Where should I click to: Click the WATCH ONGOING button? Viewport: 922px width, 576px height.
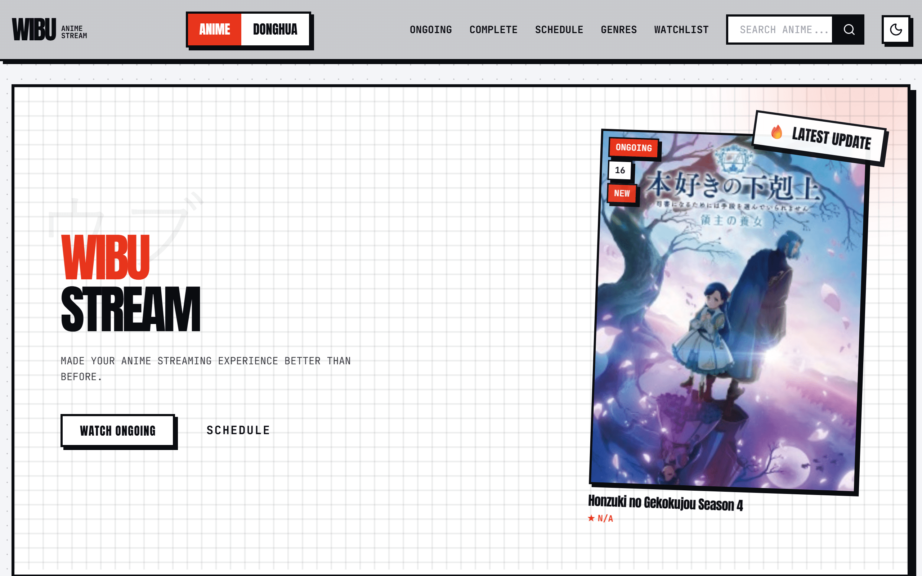[118, 431]
